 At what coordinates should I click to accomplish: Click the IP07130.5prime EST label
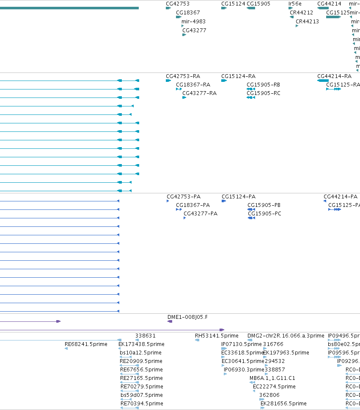click(x=242, y=344)
